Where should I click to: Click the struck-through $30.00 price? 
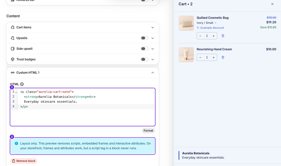click(271, 17)
